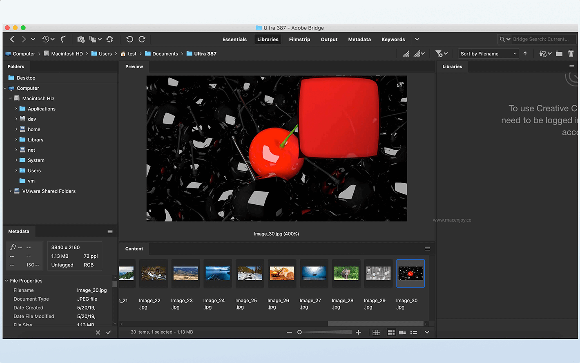Toggle ascending sort order arrow
The width and height of the screenshot is (580, 363).
(x=525, y=53)
